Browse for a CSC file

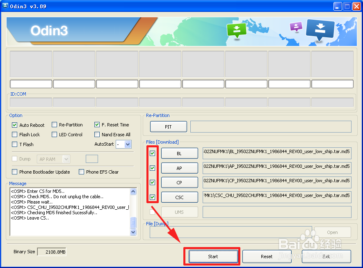(180, 197)
